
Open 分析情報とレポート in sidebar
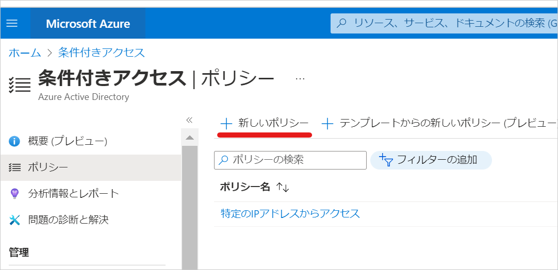tap(73, 194)
